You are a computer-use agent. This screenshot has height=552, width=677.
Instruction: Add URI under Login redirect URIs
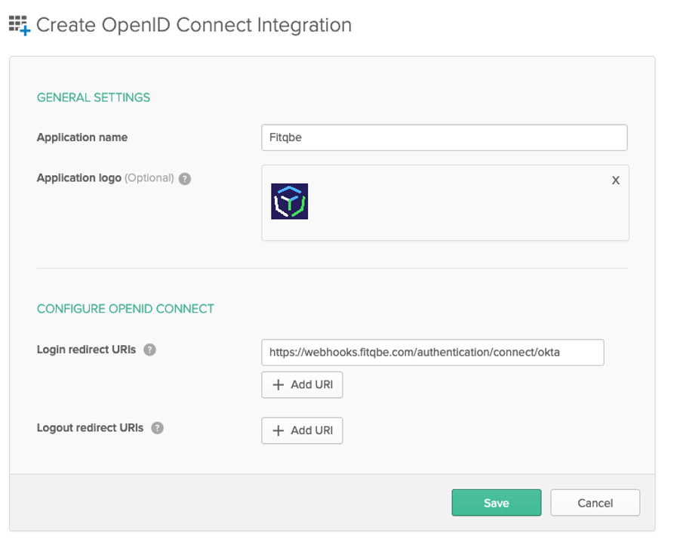tap(302, 385)
